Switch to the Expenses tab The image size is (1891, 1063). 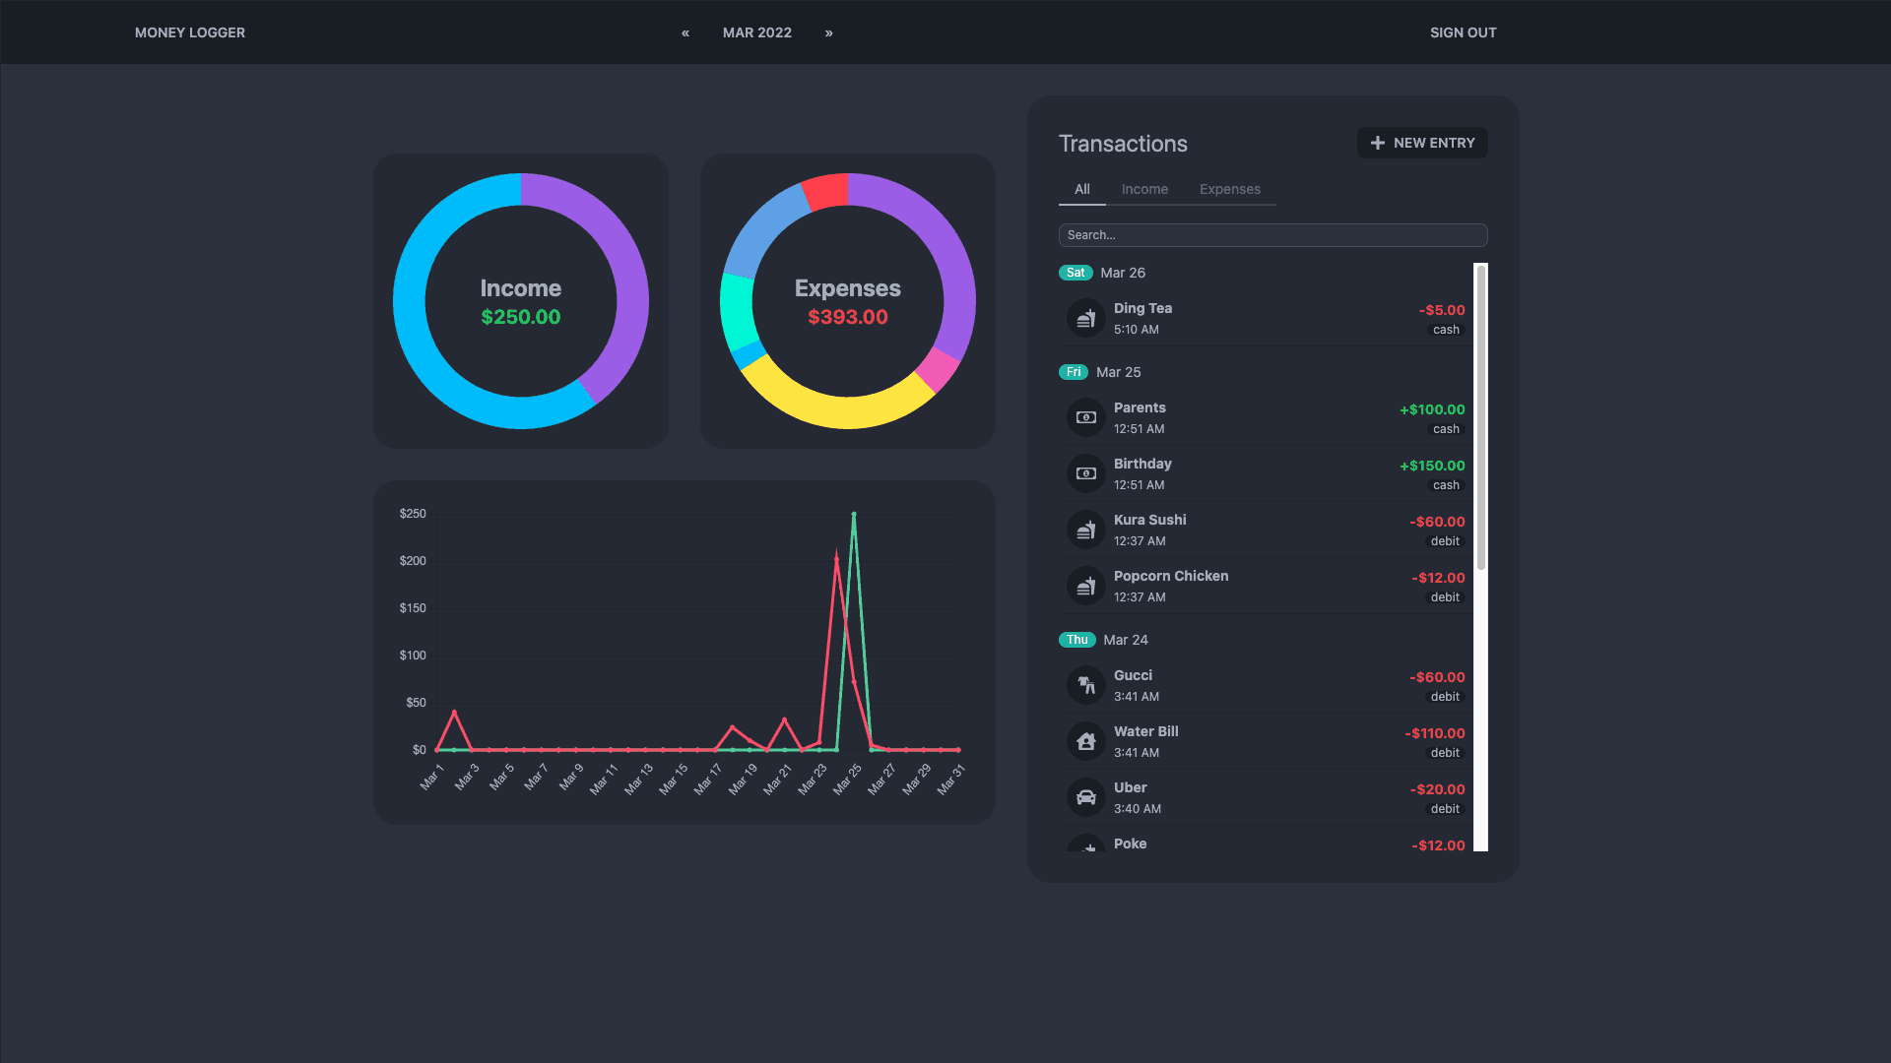(1230, 189)
